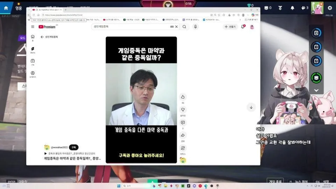
Task: Open the browser profile icon
Action: [243, 15]
